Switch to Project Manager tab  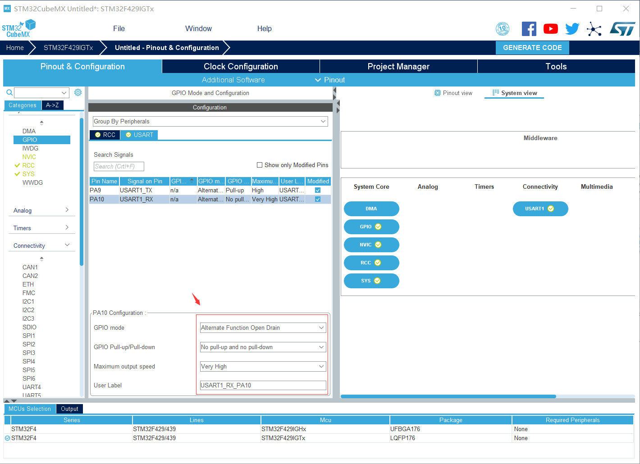click(398, 66)
